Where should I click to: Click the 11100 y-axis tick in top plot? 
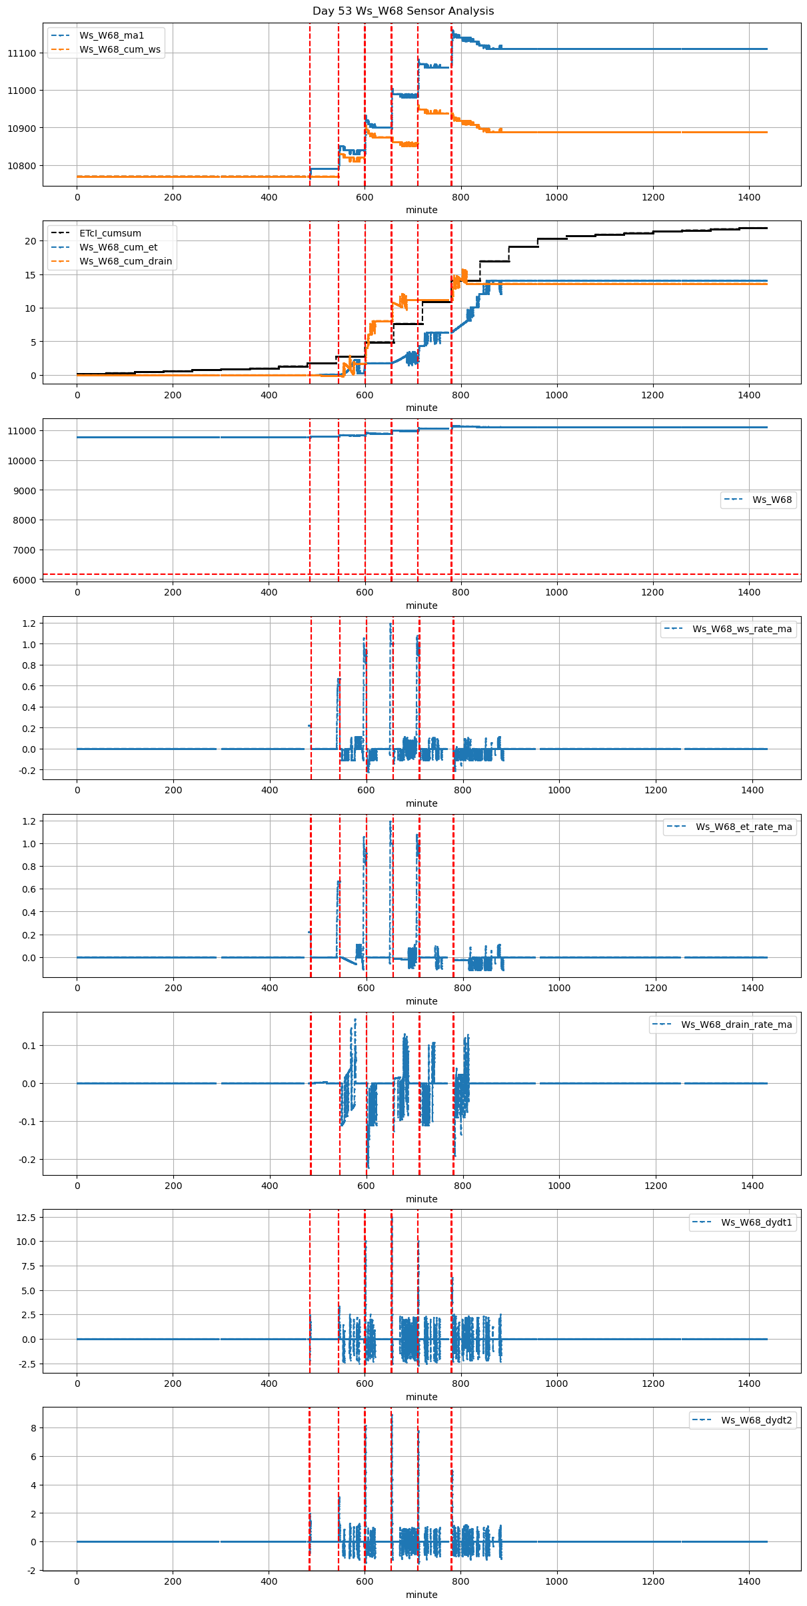click(22, 53)
